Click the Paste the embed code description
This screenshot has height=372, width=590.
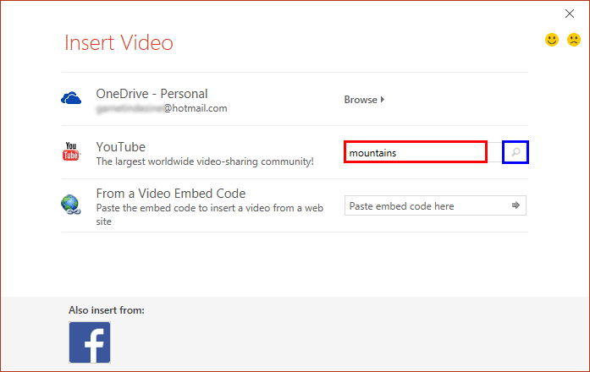pos(210,215)
